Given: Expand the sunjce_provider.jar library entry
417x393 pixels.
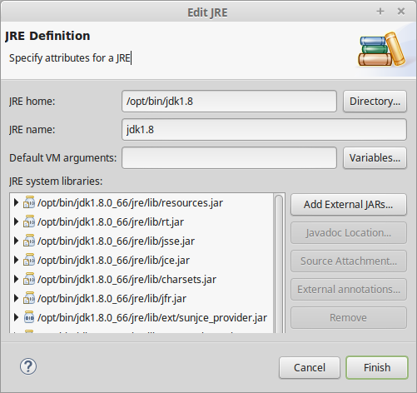Looking at the screenshot, I should coord(16,317).
